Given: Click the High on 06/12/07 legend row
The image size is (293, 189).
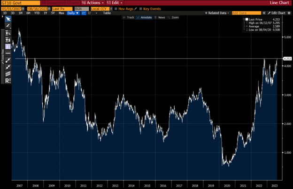Looking at the screenshot, I should coord(262,23).
